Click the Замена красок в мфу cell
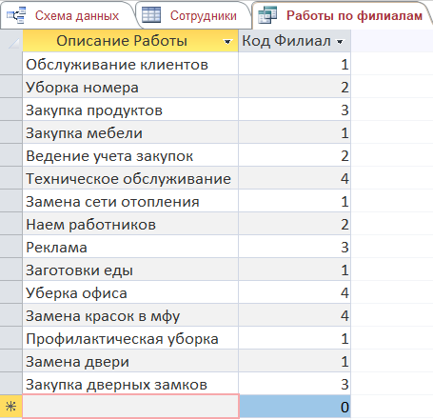Image resolution: width=433 pixels, height=420 pixels. tap(130, 315)
